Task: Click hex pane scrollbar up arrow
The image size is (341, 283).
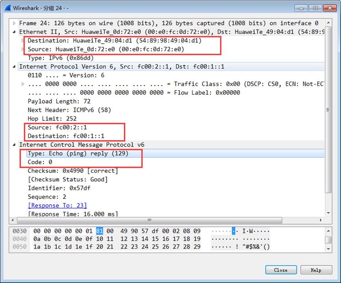Action: [x=328, y=231]
